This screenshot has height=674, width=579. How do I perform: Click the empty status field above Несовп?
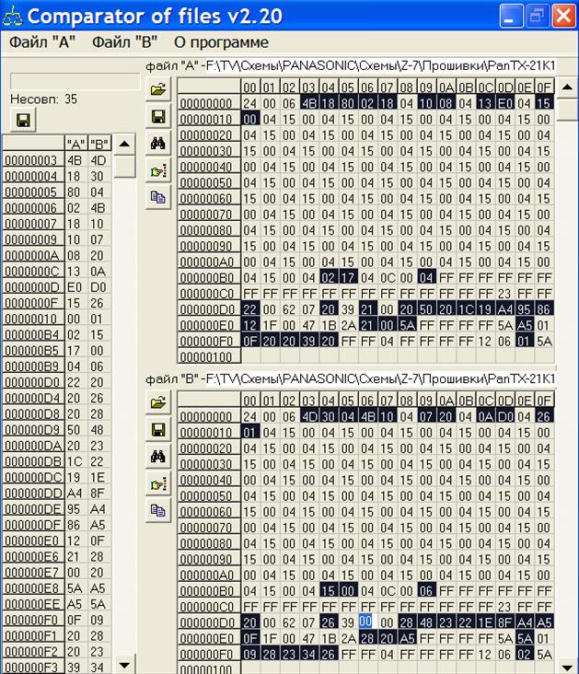[x=75, y=81]
